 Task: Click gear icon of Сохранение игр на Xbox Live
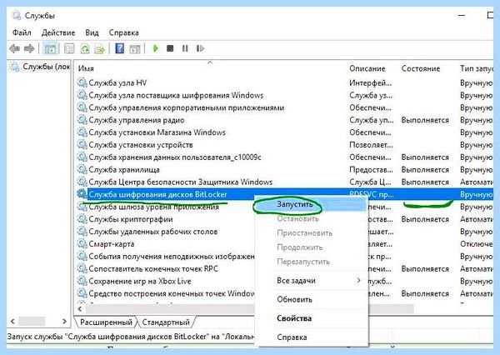[82, 281]
